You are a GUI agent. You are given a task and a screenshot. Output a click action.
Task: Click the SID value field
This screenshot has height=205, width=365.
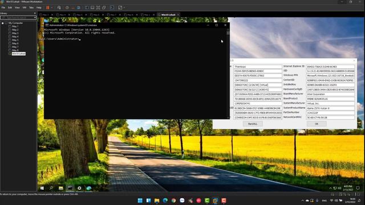coord(330,71)
